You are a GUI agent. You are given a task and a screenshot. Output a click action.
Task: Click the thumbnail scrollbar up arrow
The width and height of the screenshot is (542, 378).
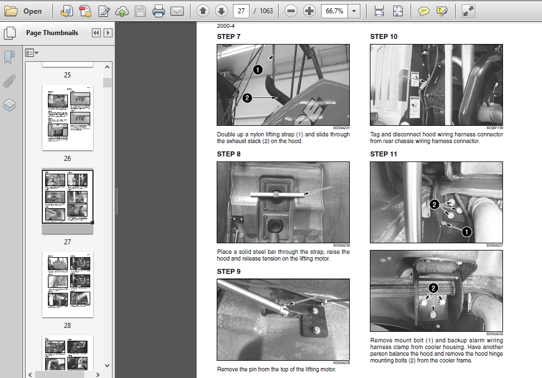click(107, 67)
